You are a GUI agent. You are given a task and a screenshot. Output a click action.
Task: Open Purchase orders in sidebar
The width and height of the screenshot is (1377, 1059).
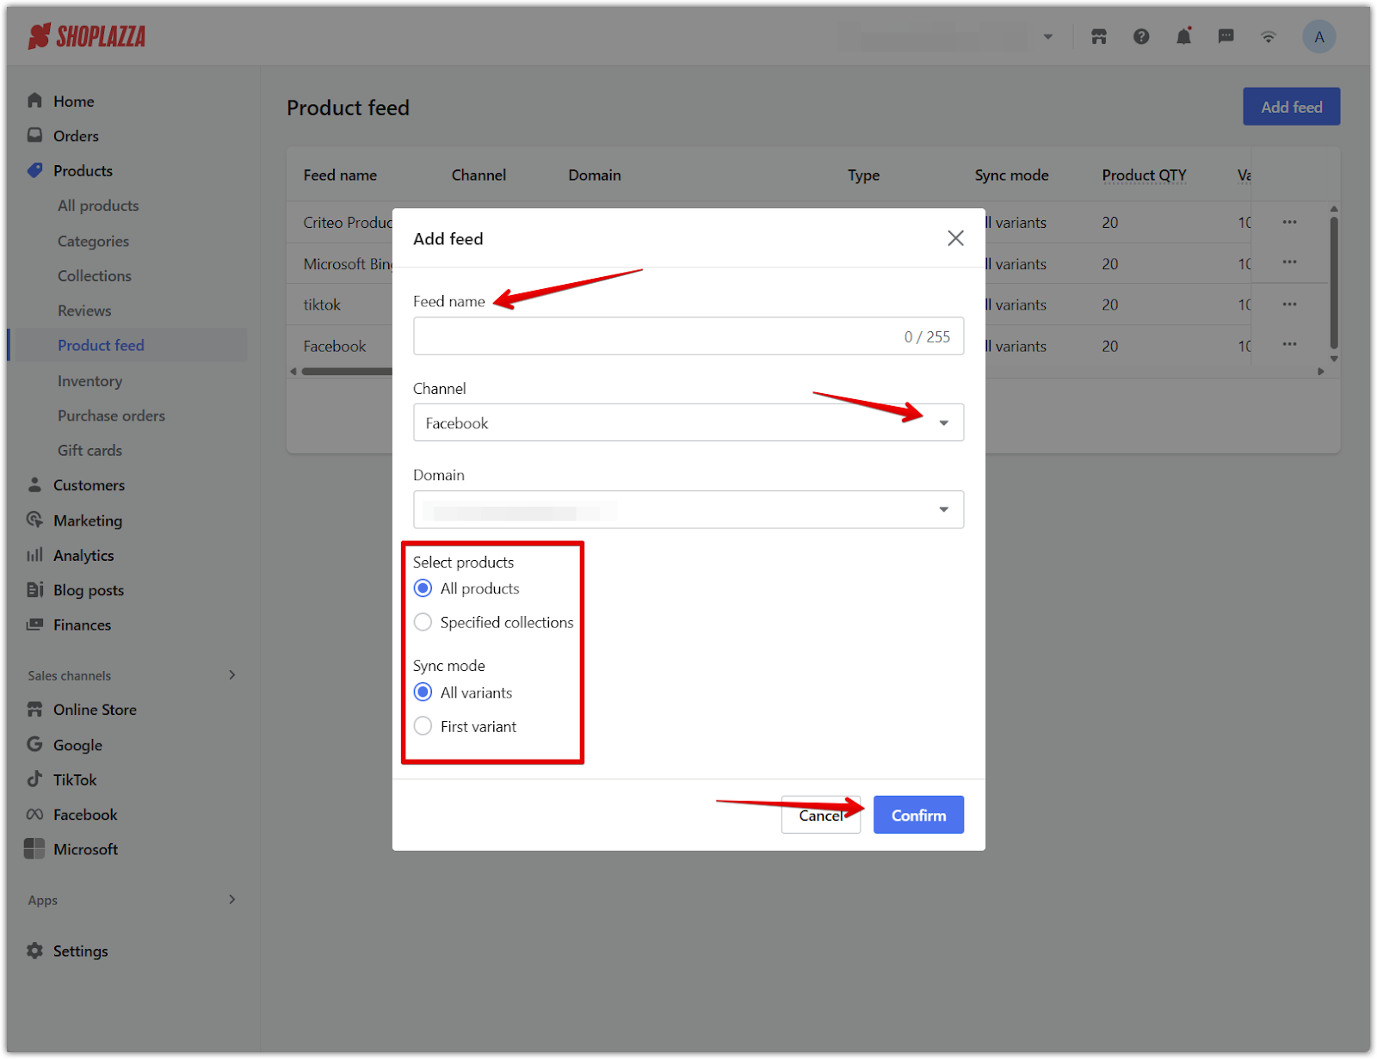(111, 416)
